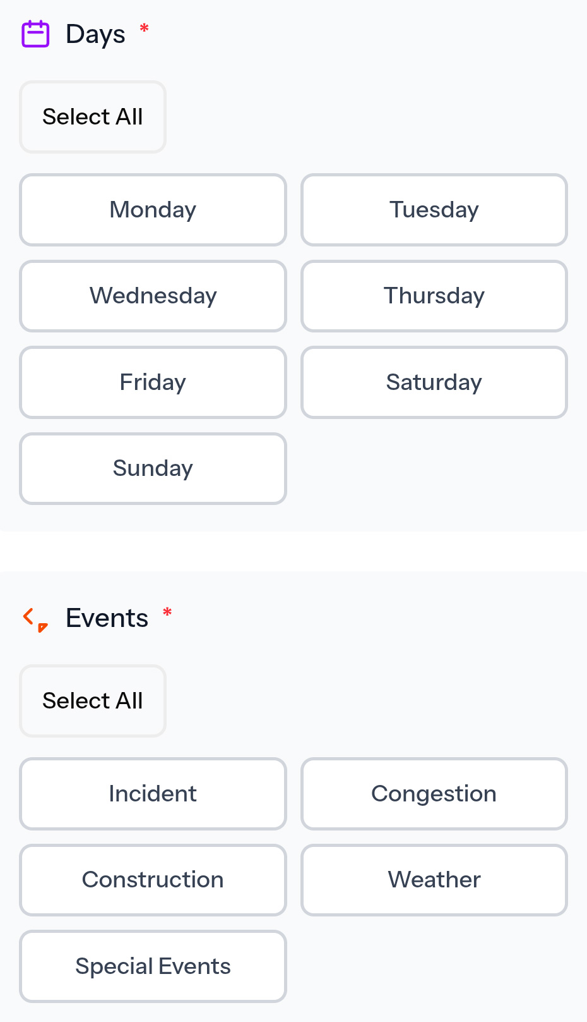Click the red asterisk next to Days
Image resolution: width=587 pixels, height=1022 pixels.
tap(145, 28)
